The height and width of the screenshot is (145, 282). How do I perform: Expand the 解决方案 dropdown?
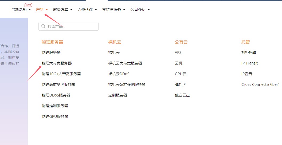(62, 10)
